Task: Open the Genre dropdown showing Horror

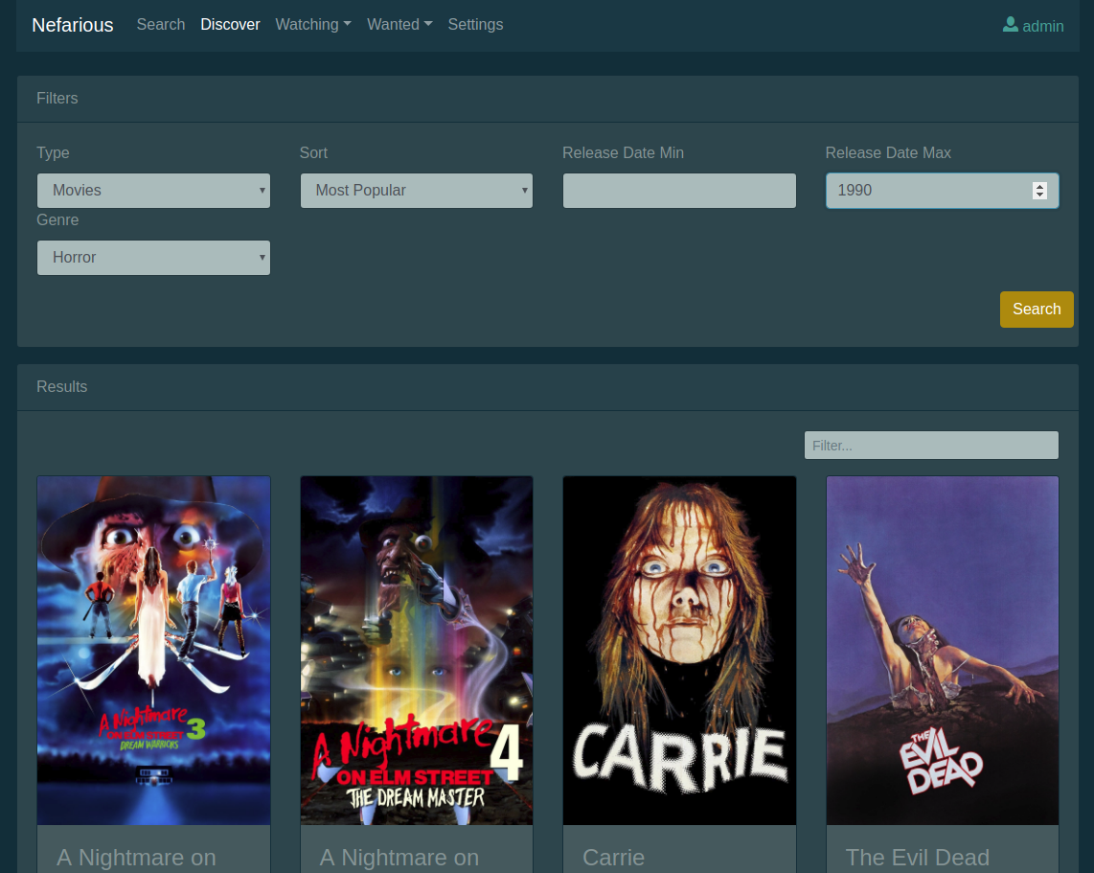Action: tap(153, 258)
